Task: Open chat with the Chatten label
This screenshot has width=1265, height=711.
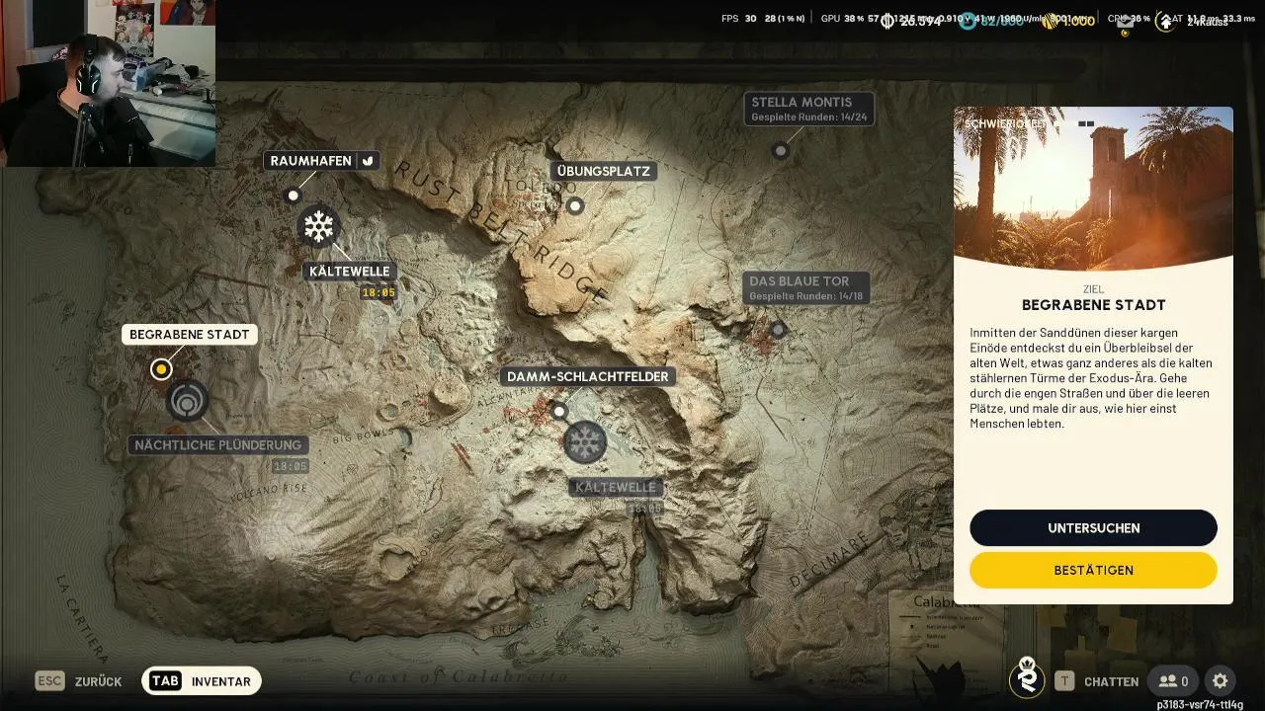Action: pyautogui.click(x=1110, y=681)
